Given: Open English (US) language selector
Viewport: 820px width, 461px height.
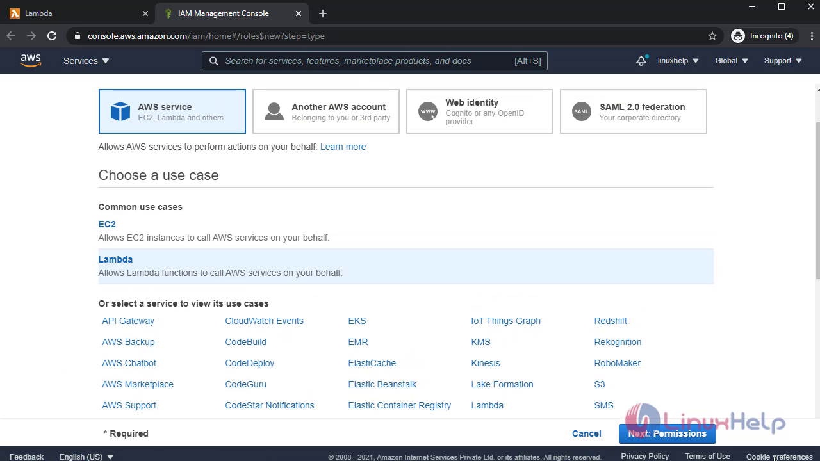Looking at the screenshot, I should [x=86, y=457].
